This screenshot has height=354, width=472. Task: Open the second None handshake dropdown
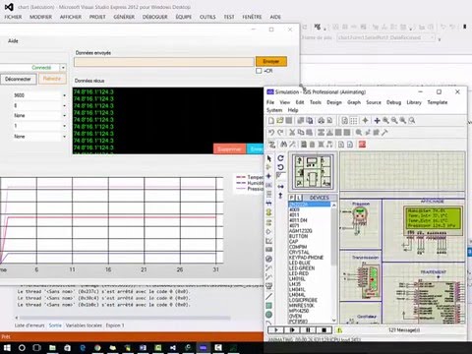tap(64, 137)
